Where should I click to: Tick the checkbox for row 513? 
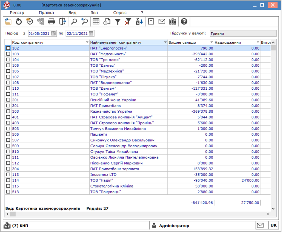tap(8, 192)
